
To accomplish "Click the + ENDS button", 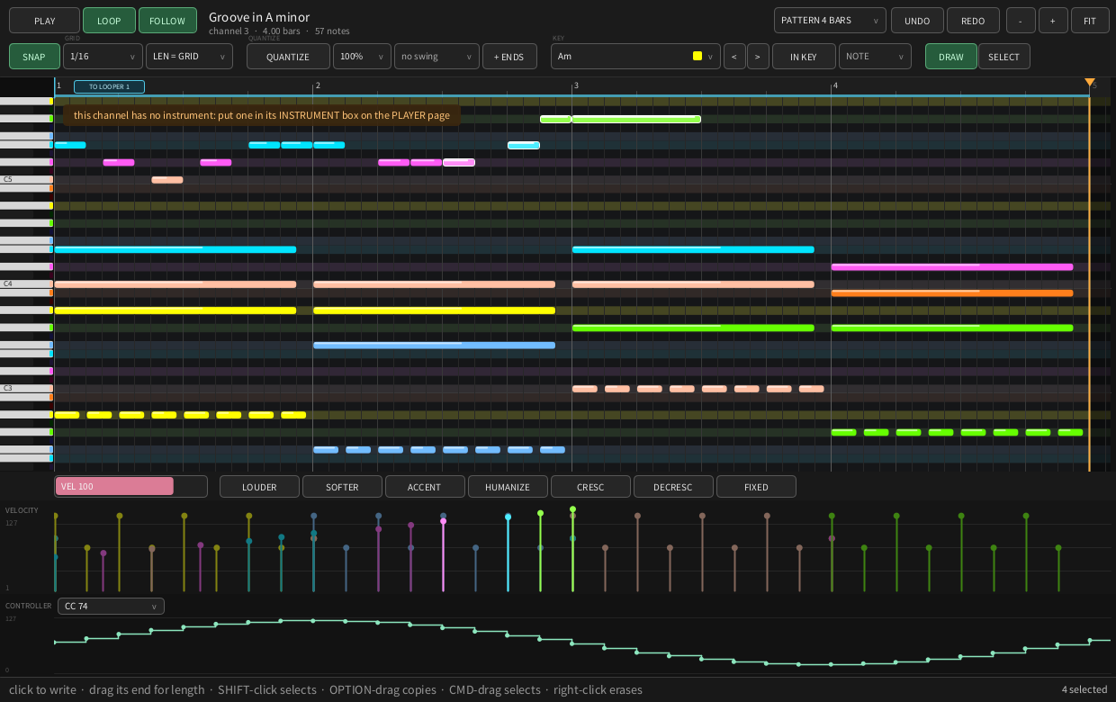I will 509,57.
